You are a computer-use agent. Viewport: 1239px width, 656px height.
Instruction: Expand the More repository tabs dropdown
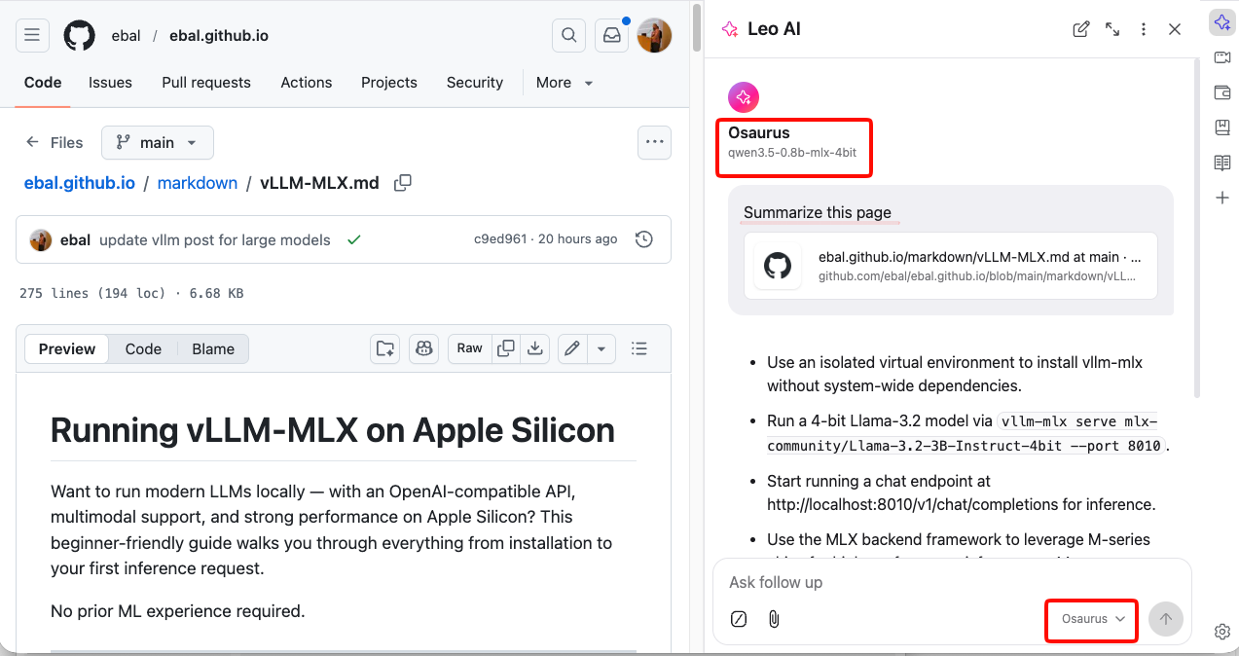565,83
